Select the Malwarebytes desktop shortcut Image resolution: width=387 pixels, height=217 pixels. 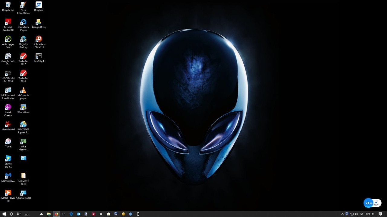click(x=8, y=177)
